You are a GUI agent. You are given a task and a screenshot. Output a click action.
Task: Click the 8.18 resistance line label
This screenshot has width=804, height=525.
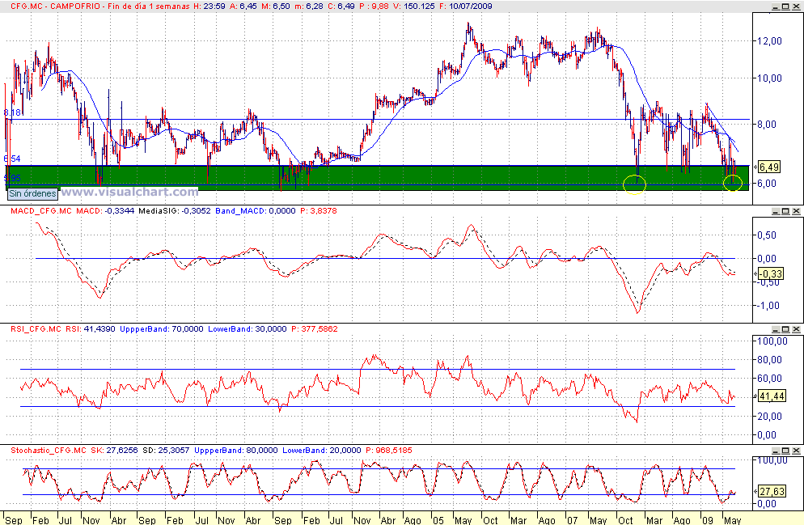[12, 112]
